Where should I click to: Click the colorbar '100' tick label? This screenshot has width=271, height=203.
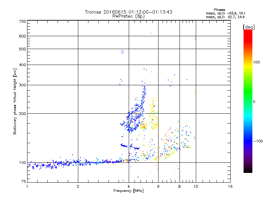pos(256,62)
